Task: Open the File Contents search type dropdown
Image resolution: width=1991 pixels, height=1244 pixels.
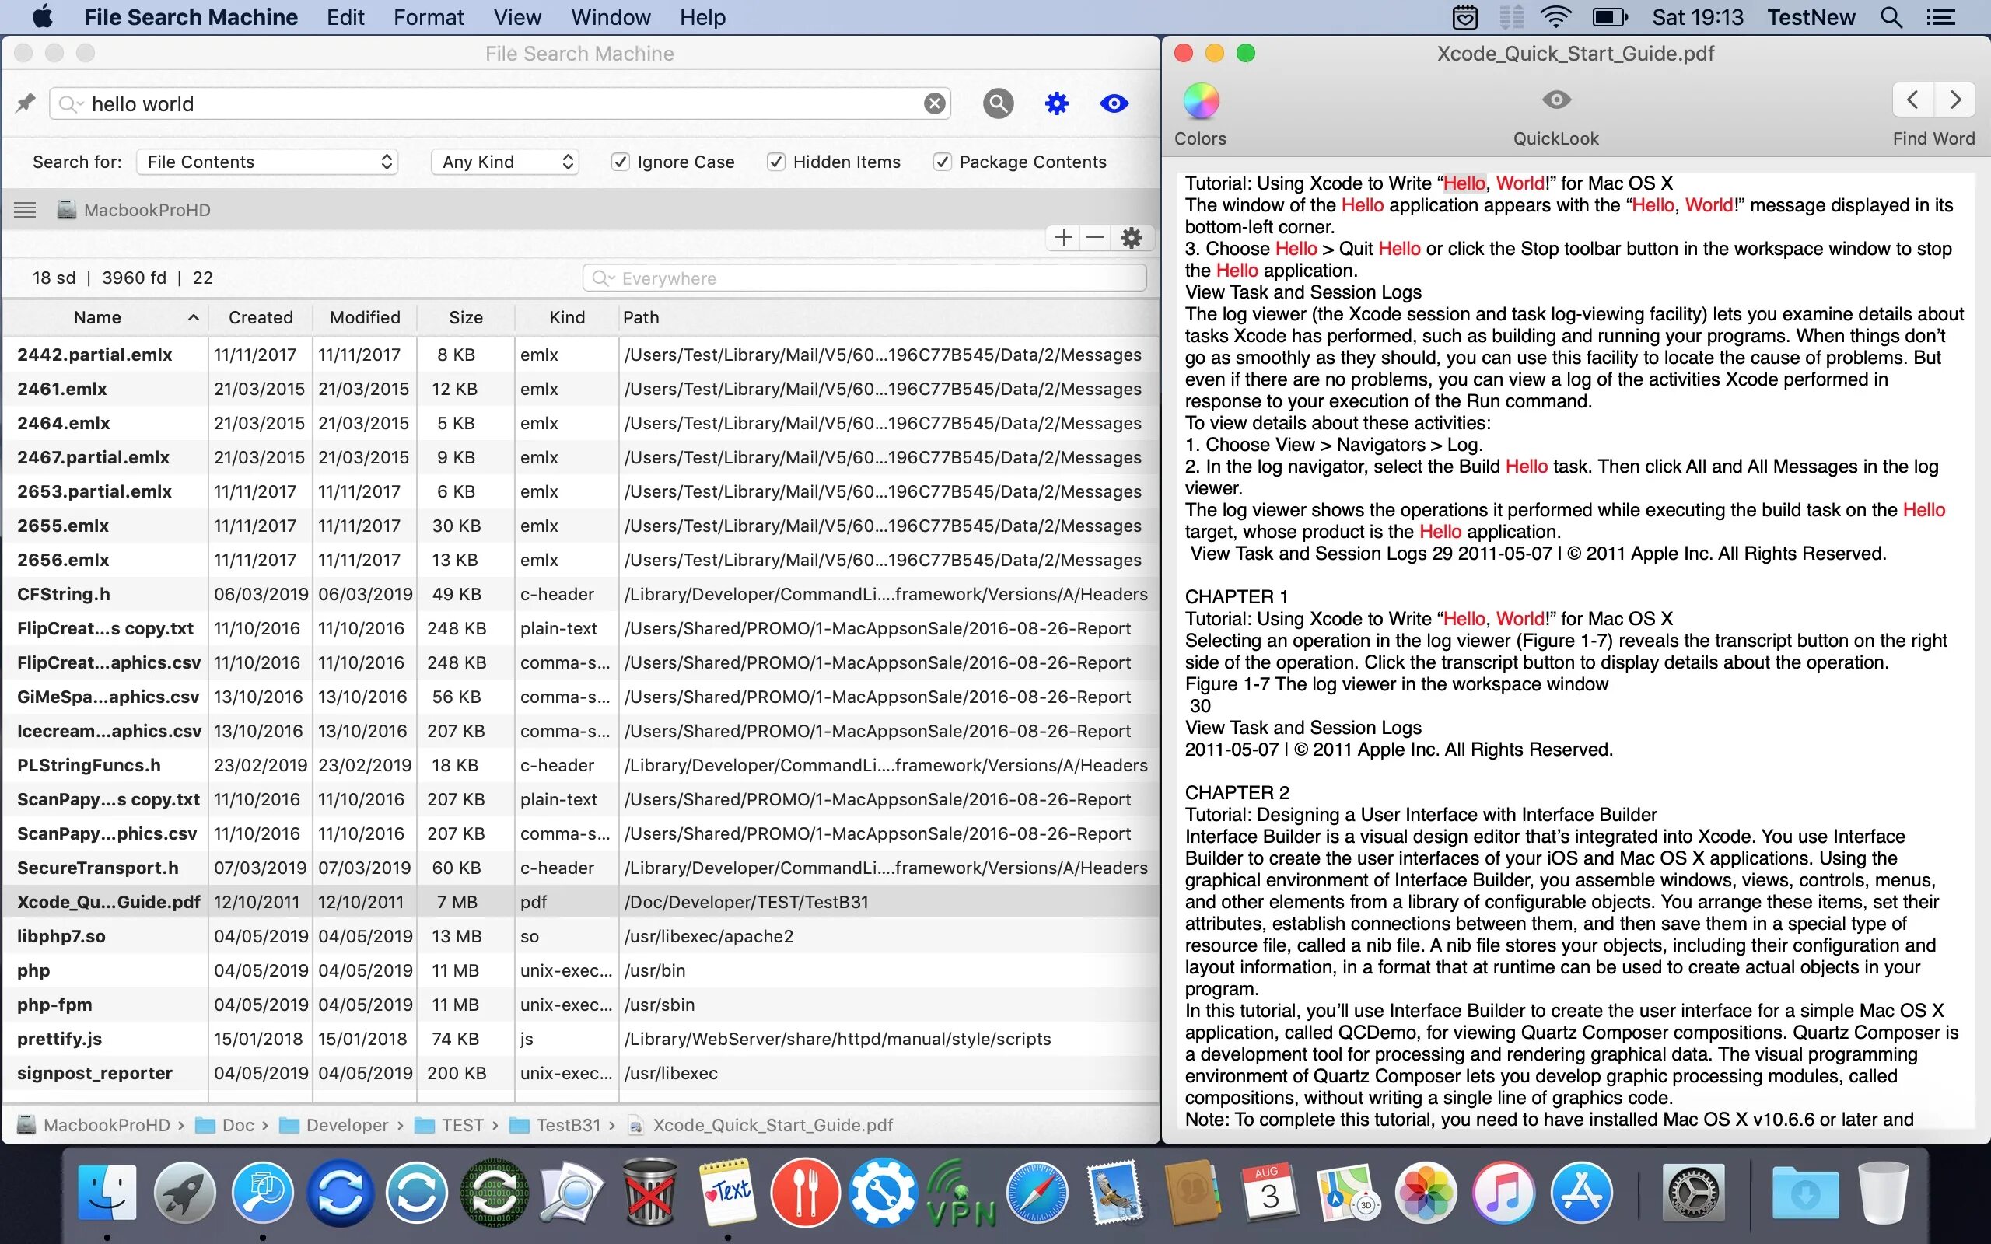Action: pos(268,162)
